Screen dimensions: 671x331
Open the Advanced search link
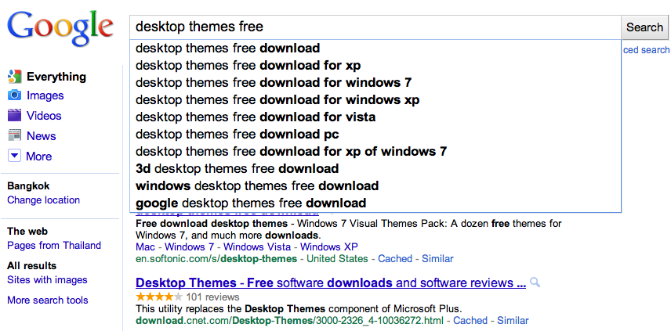[646, 50]
